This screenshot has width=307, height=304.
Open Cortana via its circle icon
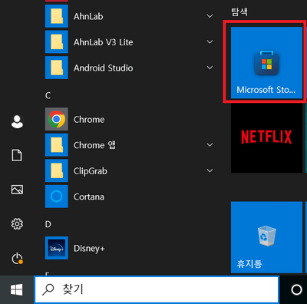point(57,197)
